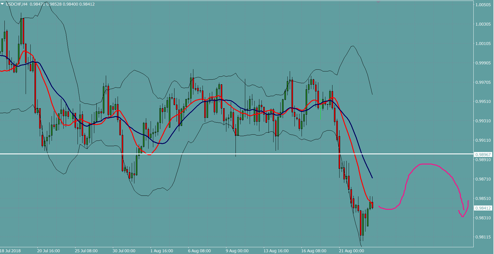
Task: Click the right end of the upper Bollinger band
Action: point(372,94)
